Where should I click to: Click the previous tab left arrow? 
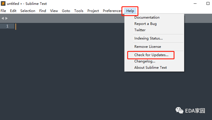tap(3, 18)
